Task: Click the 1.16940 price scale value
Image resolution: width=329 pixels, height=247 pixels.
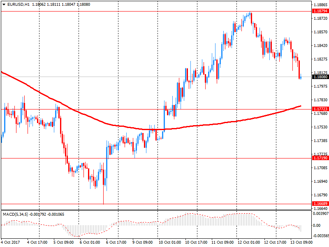Action: click(321, 182)
